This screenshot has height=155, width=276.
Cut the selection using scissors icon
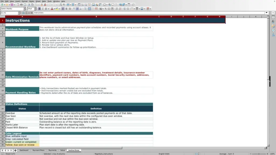tap(29, 5)
